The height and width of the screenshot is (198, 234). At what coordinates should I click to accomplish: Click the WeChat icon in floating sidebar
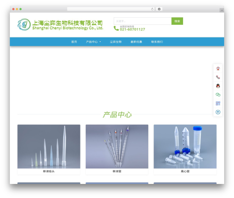(x=218, y=95)
